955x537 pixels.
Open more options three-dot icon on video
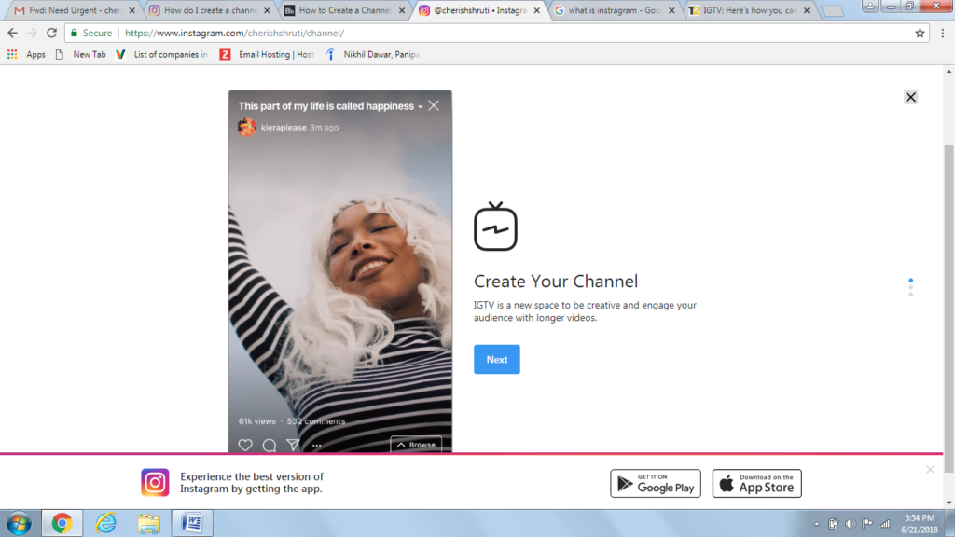tap(317, 446)
